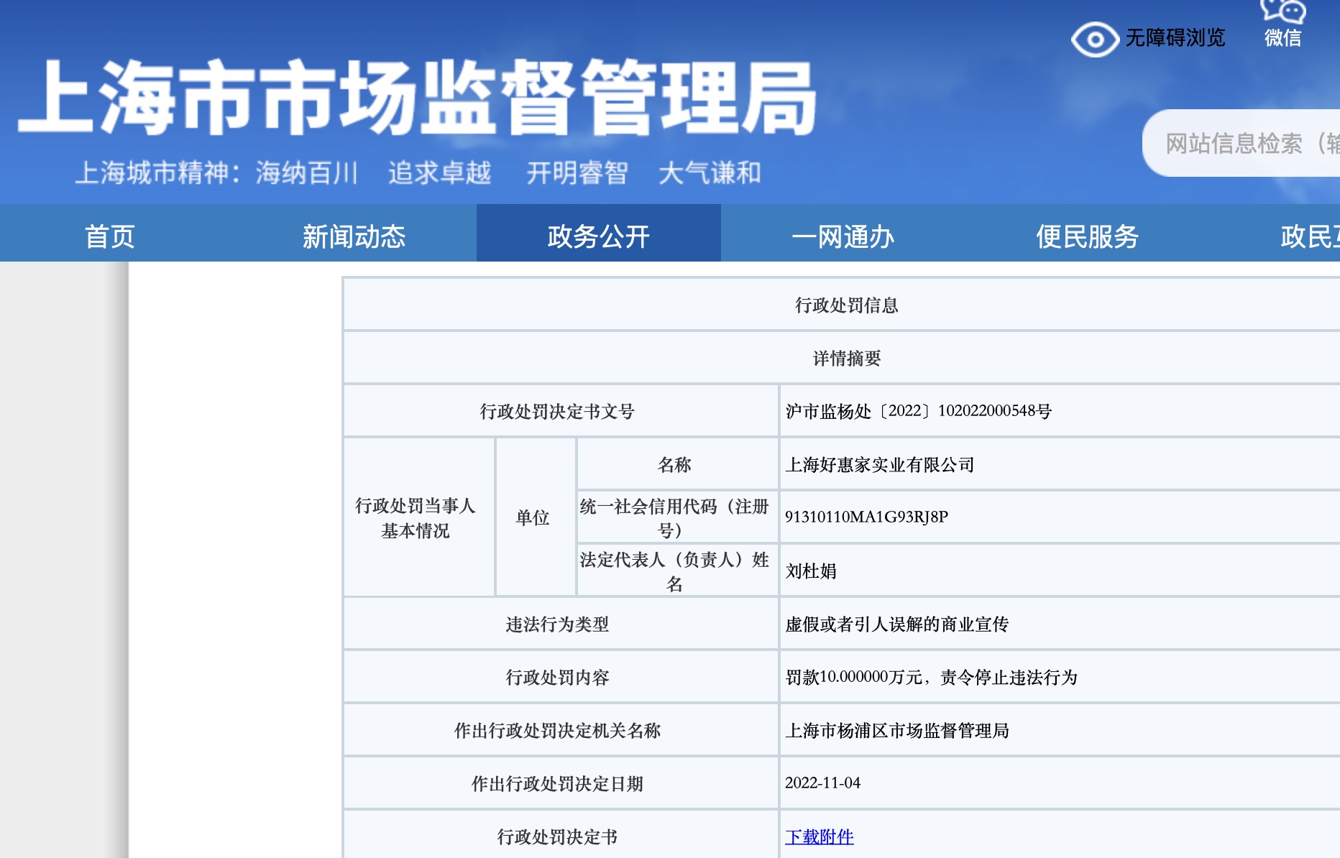The width and height of the screenshot is (1340, 858).
Task: Open the 首页 navigation tab
Action: [109, 236]
